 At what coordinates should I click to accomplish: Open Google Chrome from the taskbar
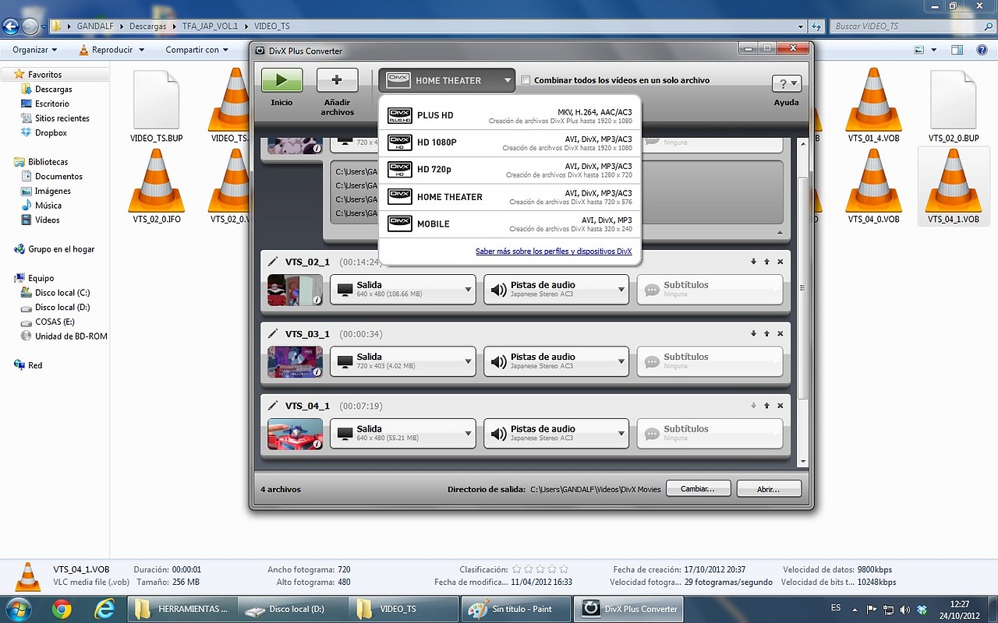point(62,608)
